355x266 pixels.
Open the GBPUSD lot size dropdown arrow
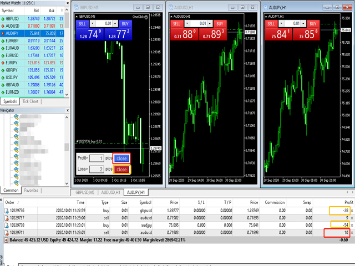coord(93,23)
